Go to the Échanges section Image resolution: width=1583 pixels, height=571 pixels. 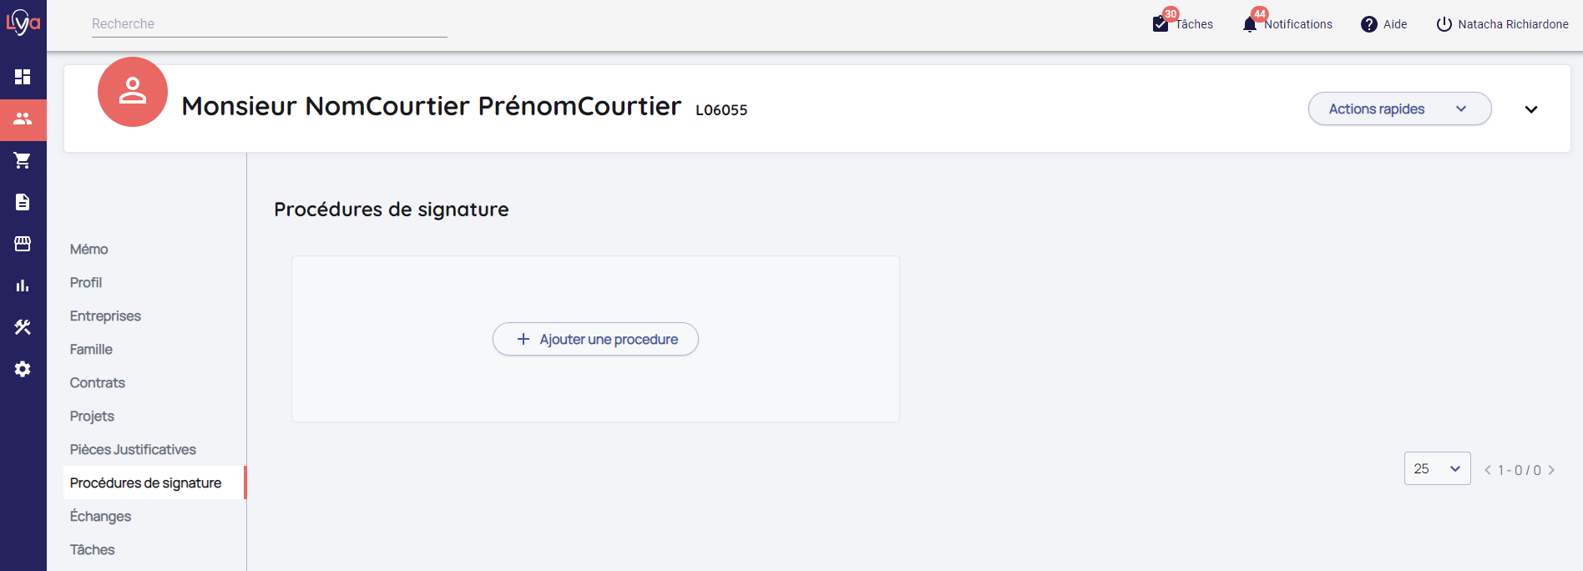tap(100, 516)
